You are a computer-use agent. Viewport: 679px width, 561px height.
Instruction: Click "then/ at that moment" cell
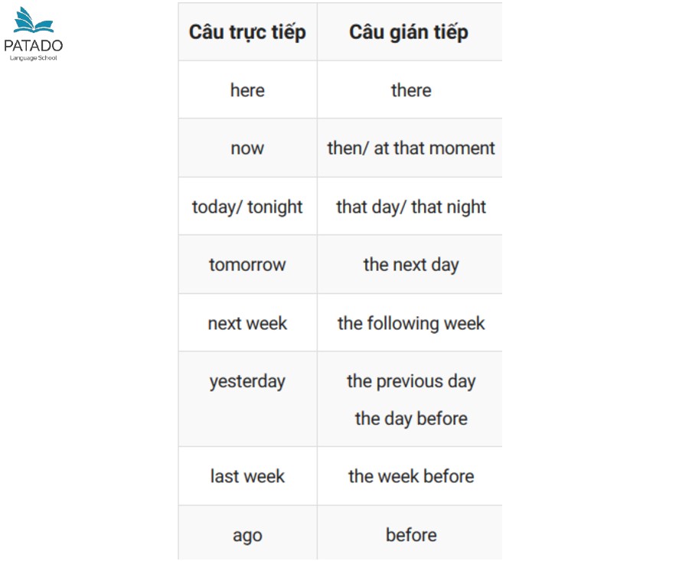pos(411,148)
